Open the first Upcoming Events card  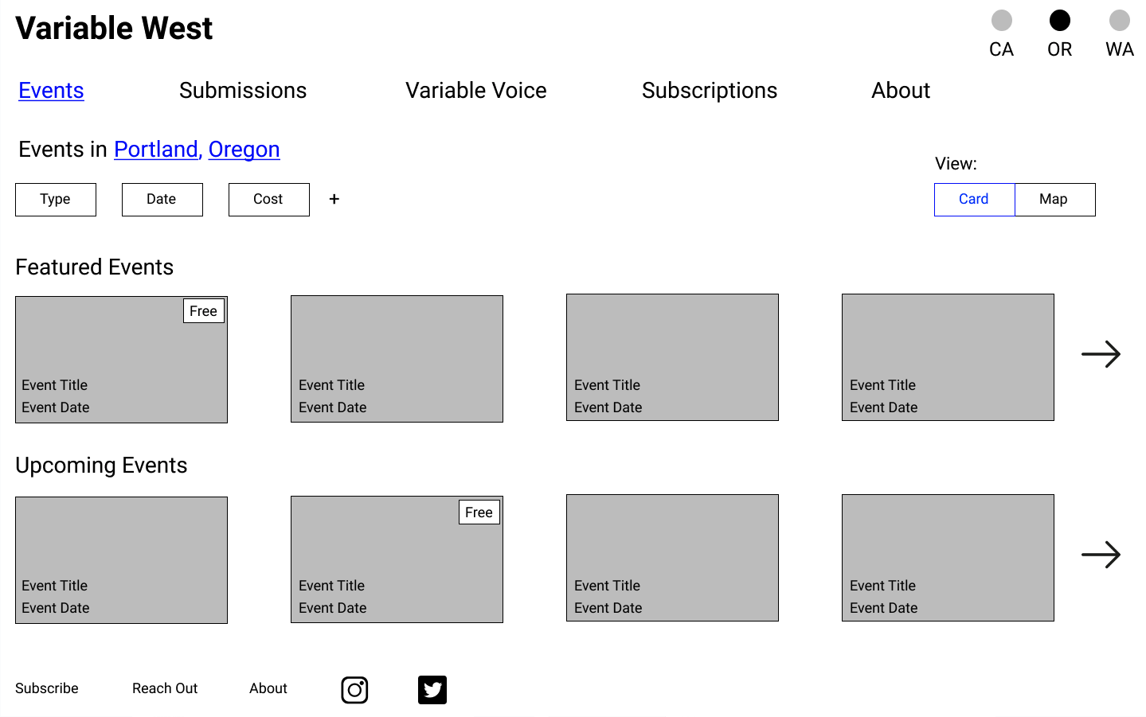point(121,560)
